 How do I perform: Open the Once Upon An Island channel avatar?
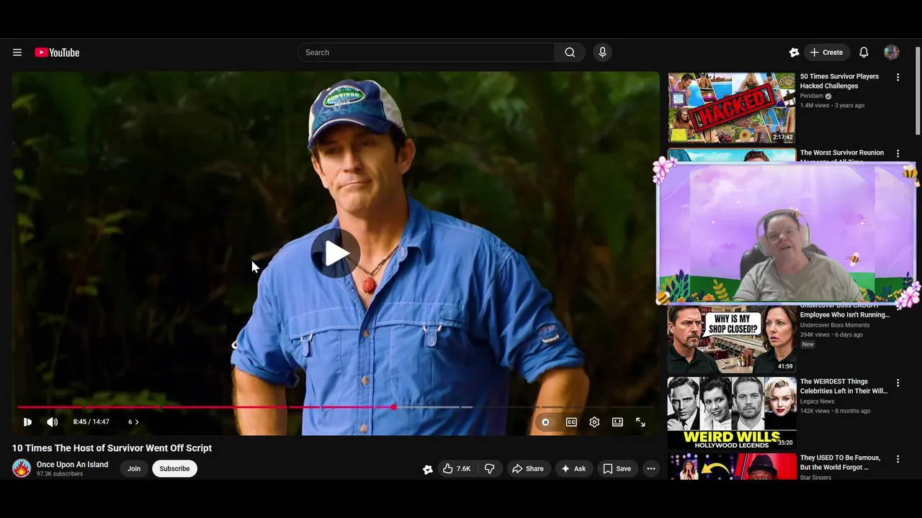22,468
